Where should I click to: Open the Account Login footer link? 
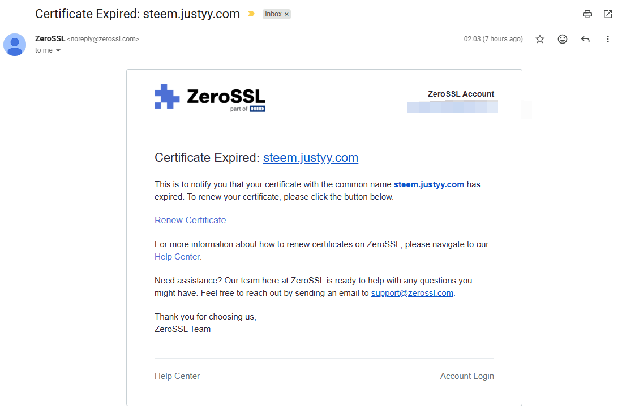click(467, 376)
